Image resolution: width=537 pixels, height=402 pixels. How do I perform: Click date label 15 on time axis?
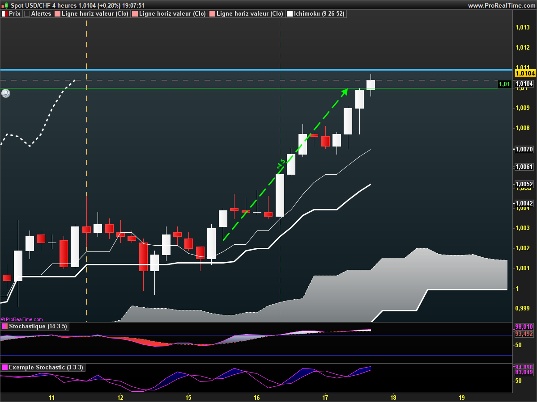pyautogui.click(x=188, y=397)
